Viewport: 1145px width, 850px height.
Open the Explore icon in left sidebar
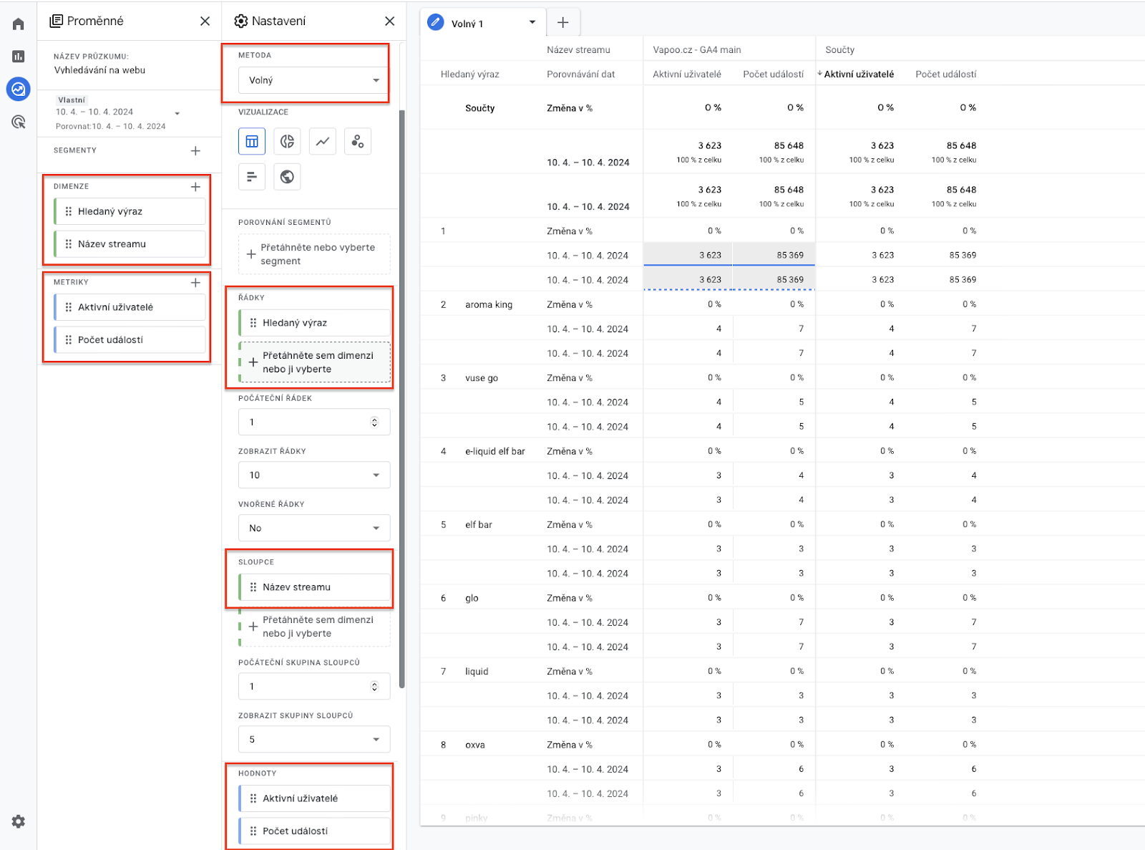[x=19, y=89]
